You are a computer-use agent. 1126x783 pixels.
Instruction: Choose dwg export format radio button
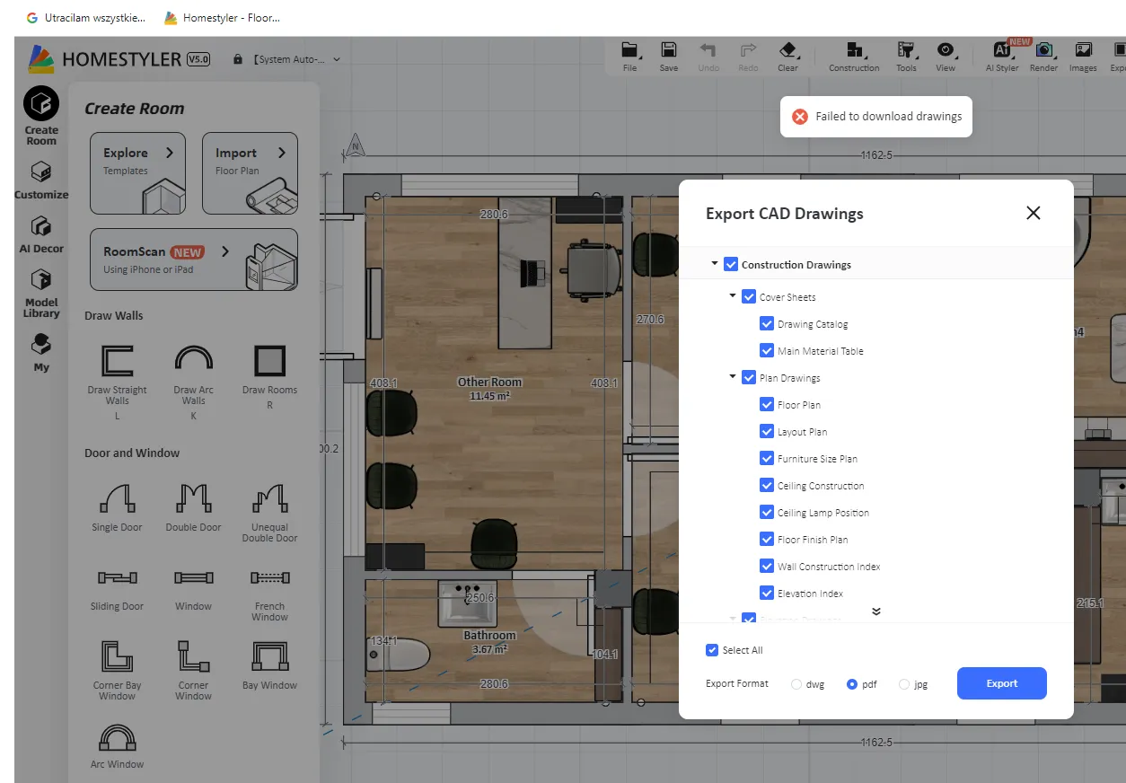(796, 684)
